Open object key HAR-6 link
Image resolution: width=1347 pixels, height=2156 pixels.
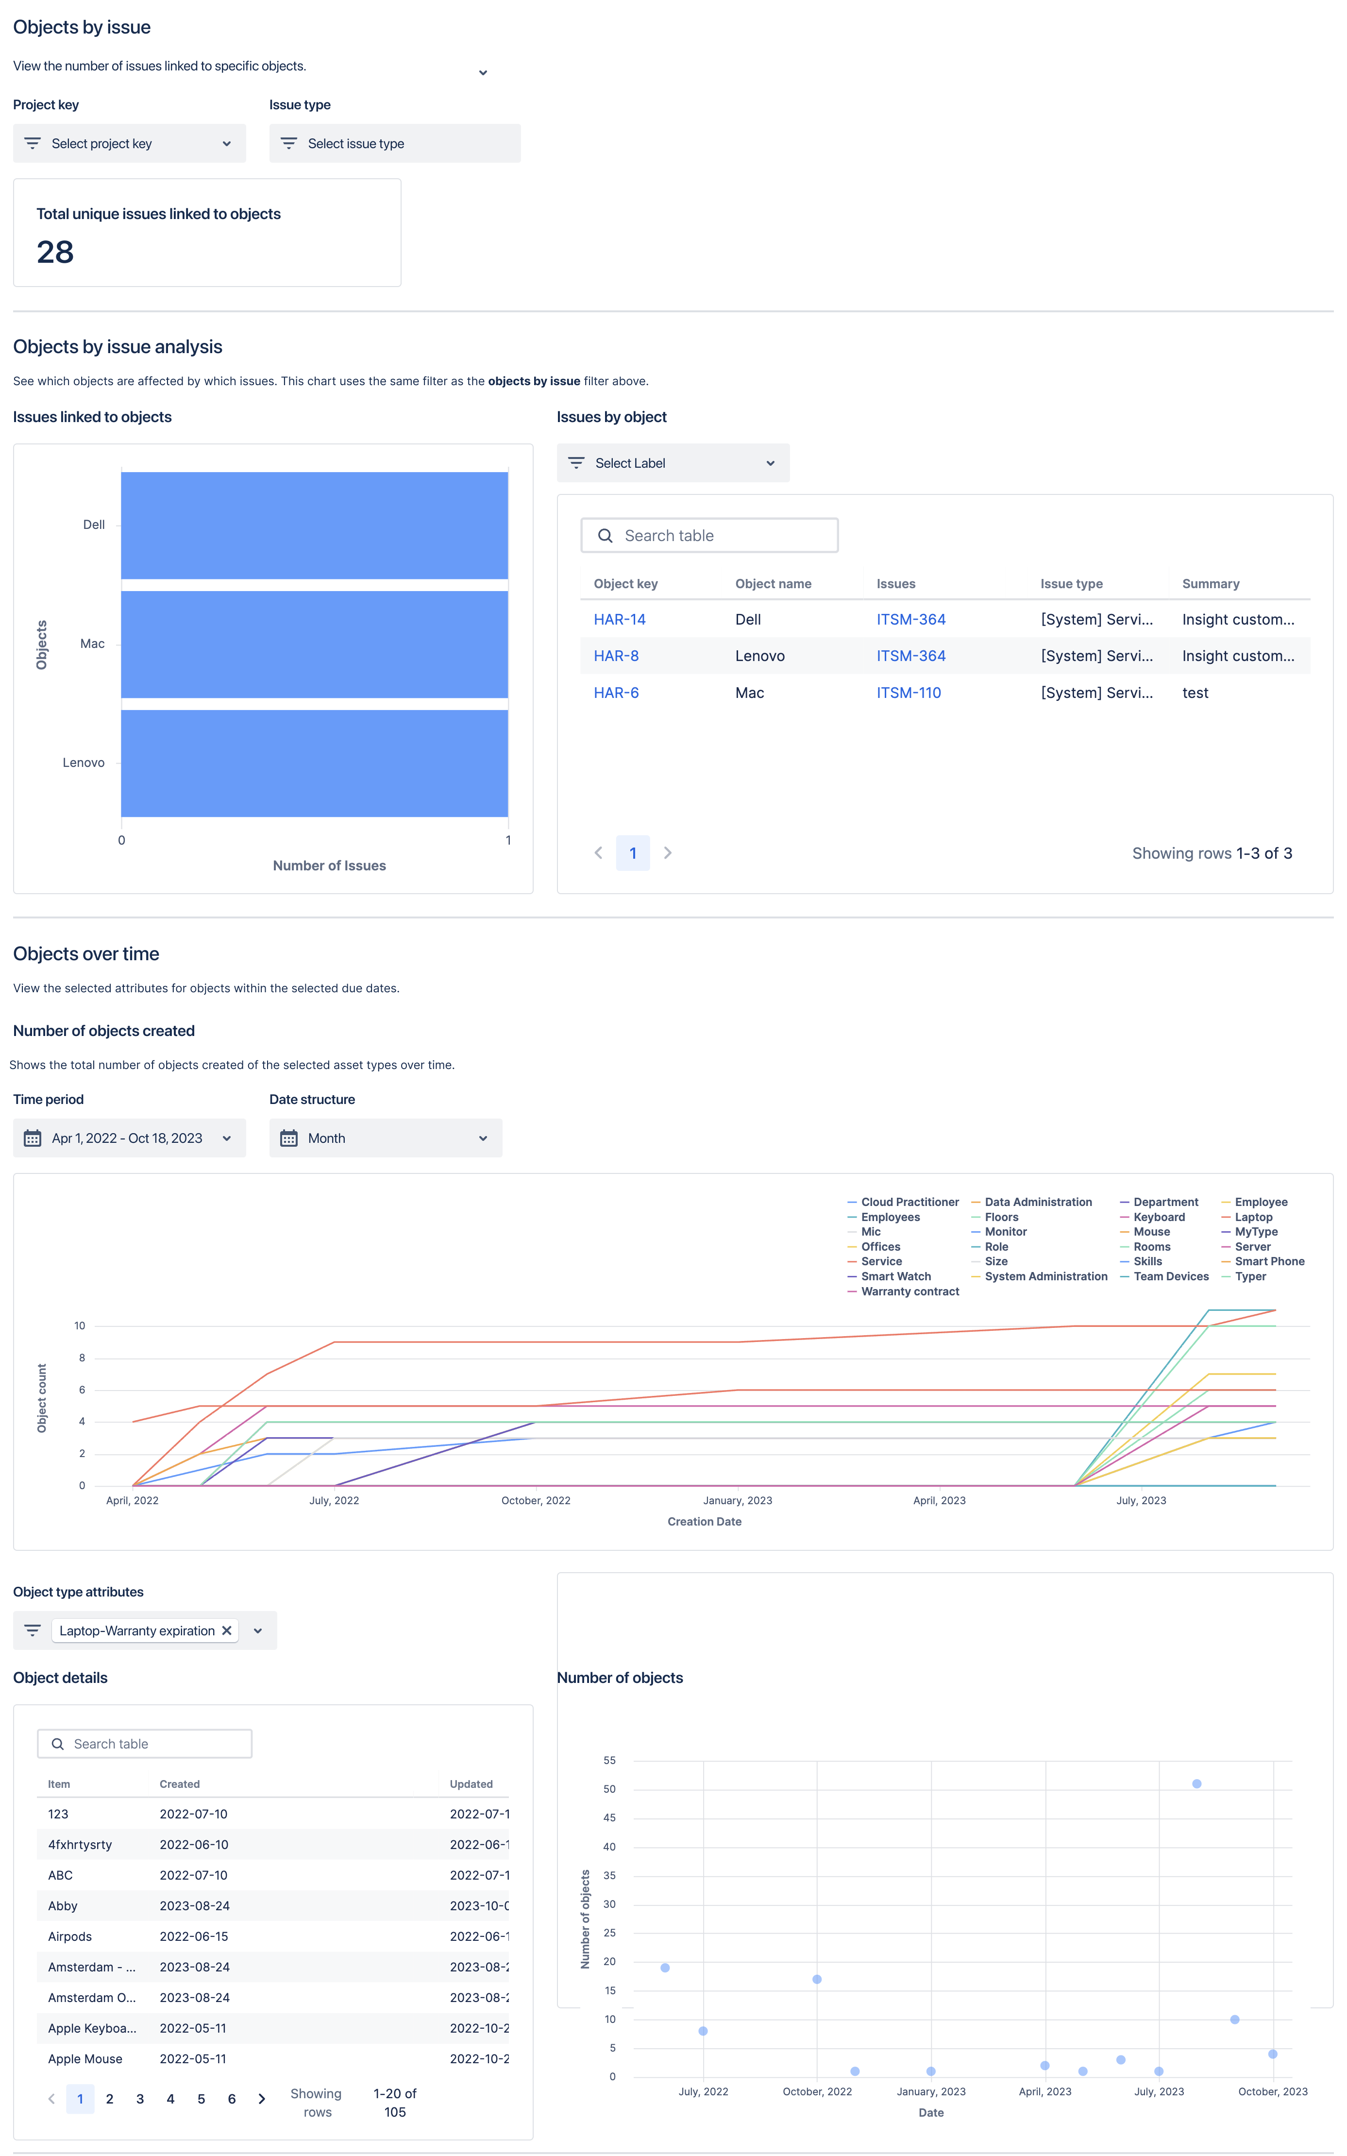pyautogui.click(x=616, y=692)
